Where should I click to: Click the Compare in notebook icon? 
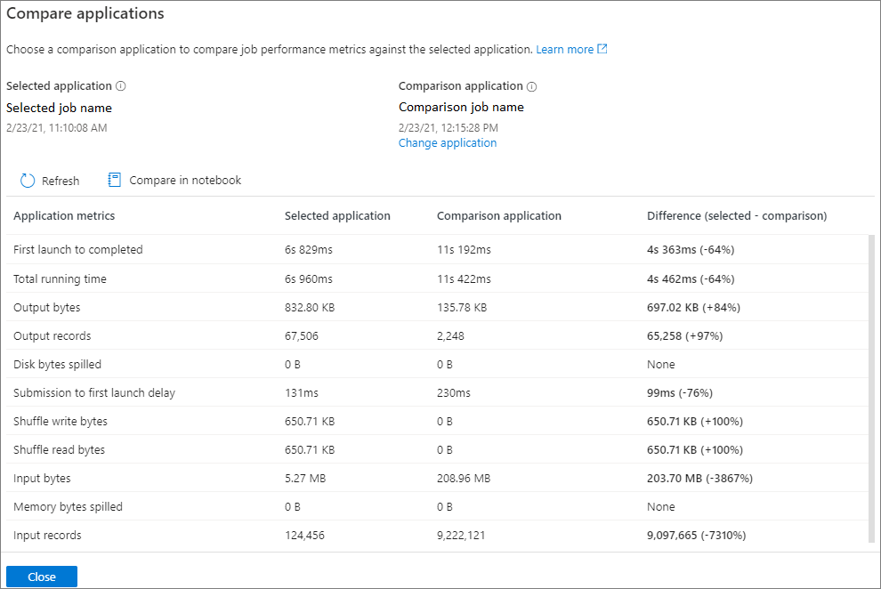(x=115, y=180)
